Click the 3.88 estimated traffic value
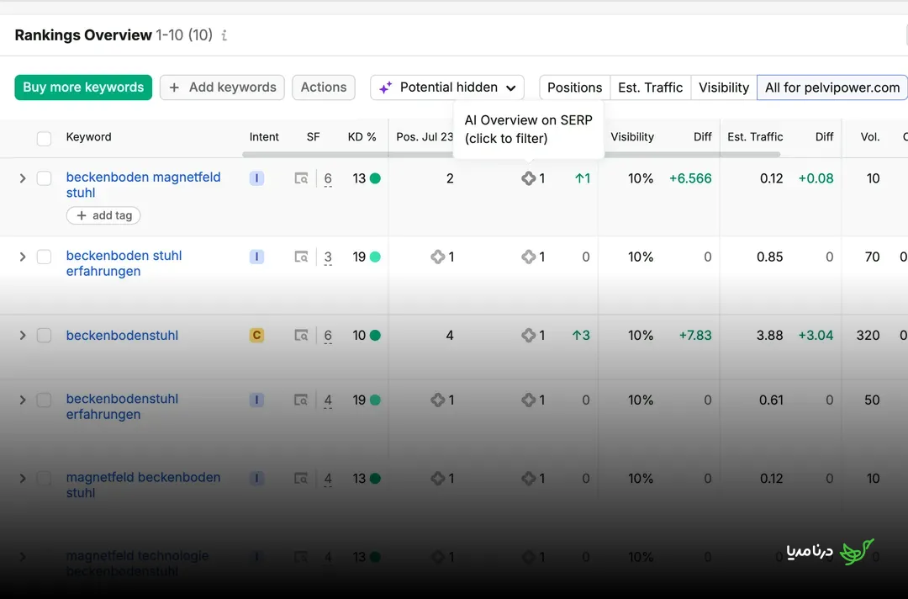Image resolution: width=908 pixels, height=599 pixels. [x=769, y=336]
